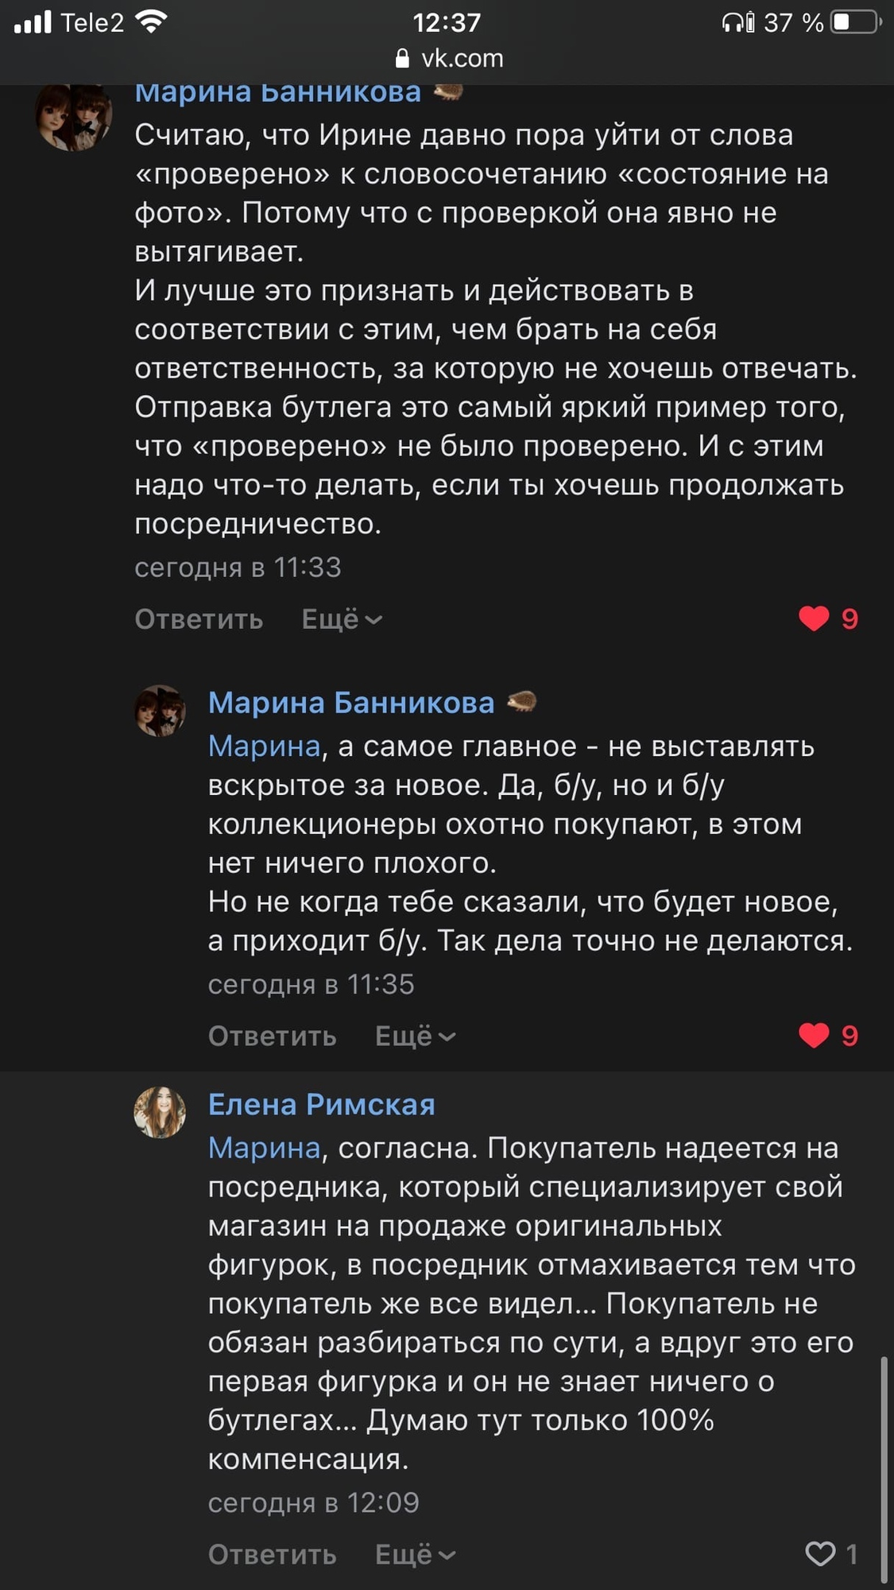The image size is (894, 1590).
Task: Click the "Марина" mention in the 11:35 reply
Action: click(264, 746)
